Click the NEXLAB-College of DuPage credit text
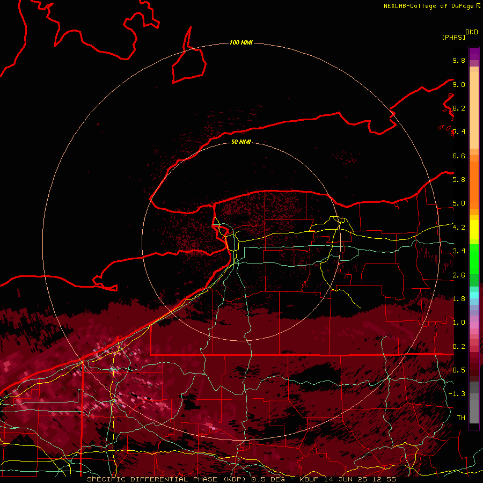Image resolution: width=483 pixels, height=483 pixels. coord(428,6)
